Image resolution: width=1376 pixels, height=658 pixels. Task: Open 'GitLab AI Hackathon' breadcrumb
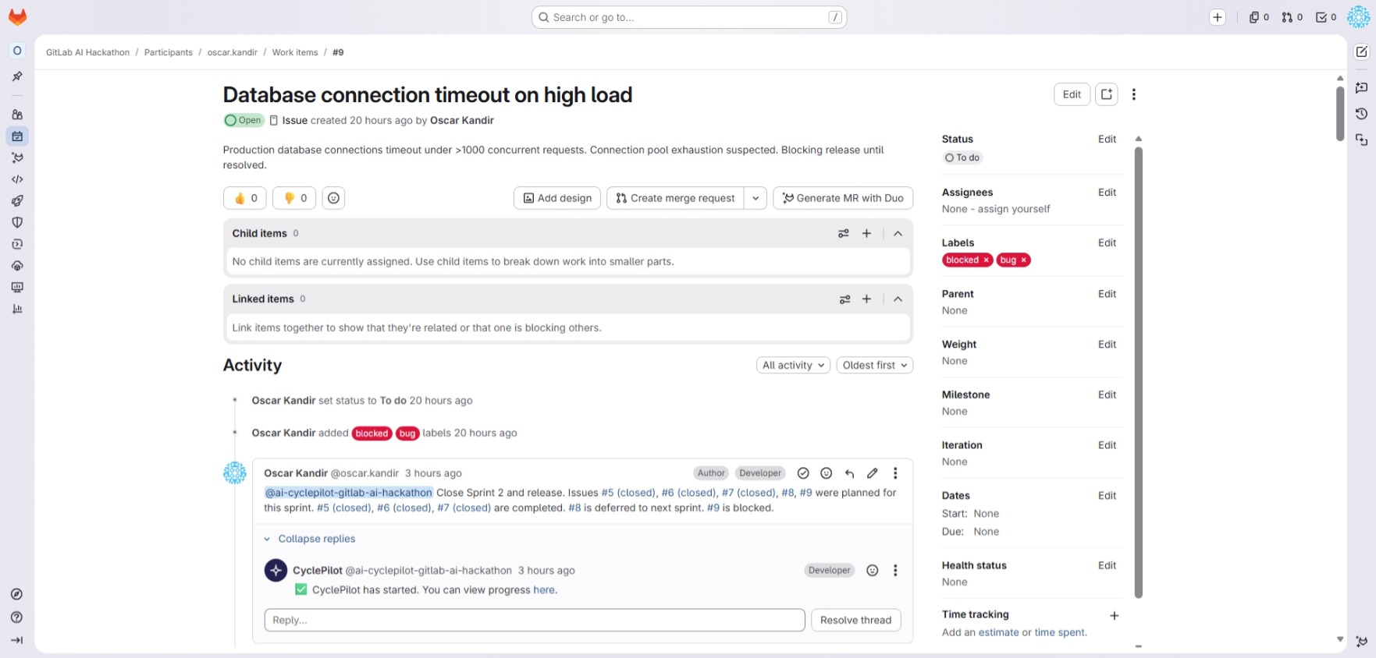pos(87,52)
